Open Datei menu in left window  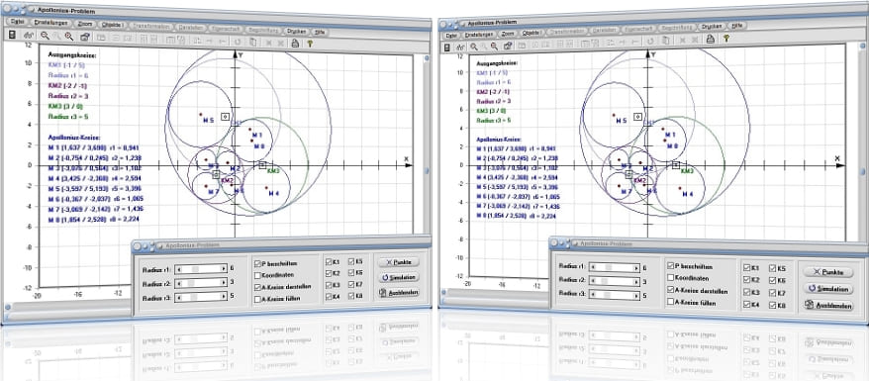[17, 21]
